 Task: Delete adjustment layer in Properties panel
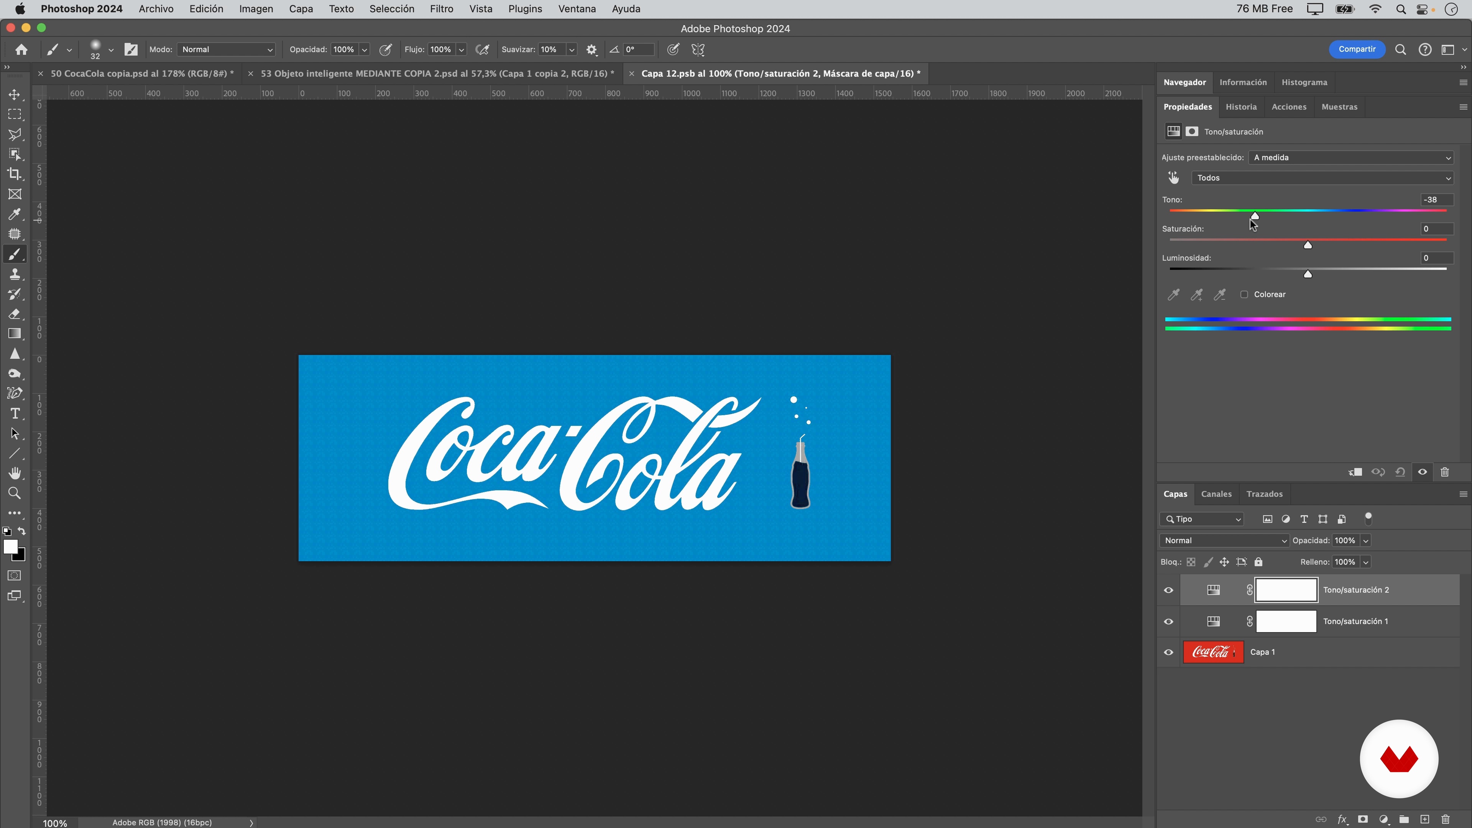[1444, 472]
